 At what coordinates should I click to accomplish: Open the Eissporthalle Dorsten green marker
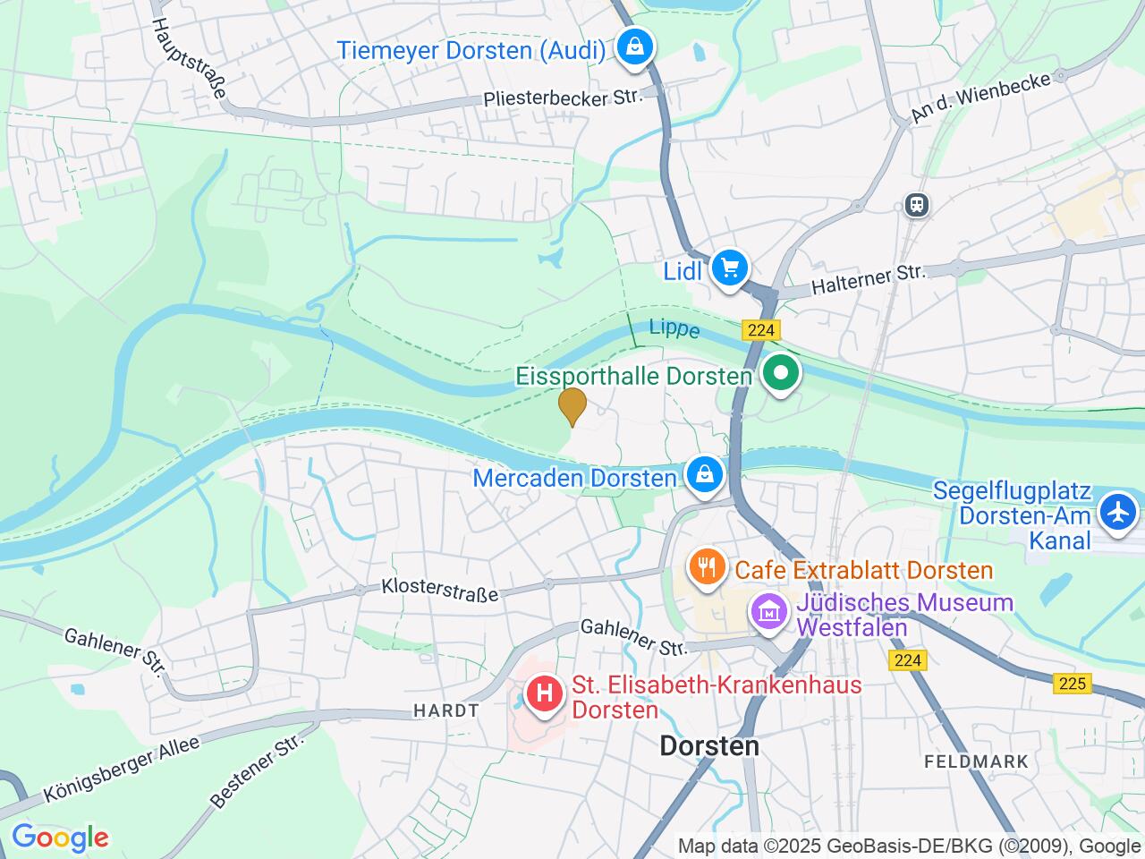[781, 375]
